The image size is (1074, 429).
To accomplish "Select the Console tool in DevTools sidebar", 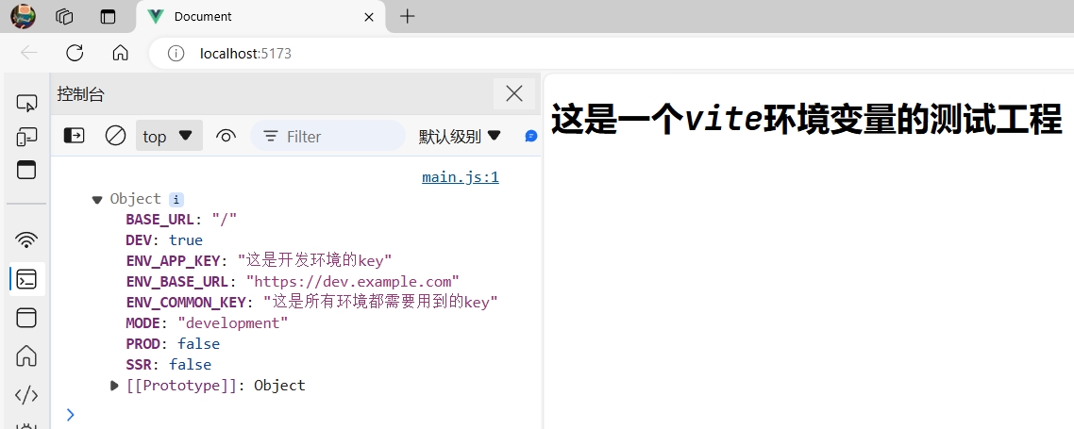I will coord(26,279).
